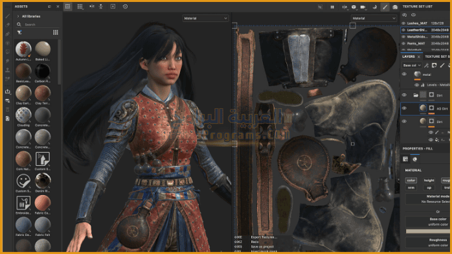Enable horizontal symmetry mirror icon
The height and width of the screenshot is (254, 452).
pos(92,6)
